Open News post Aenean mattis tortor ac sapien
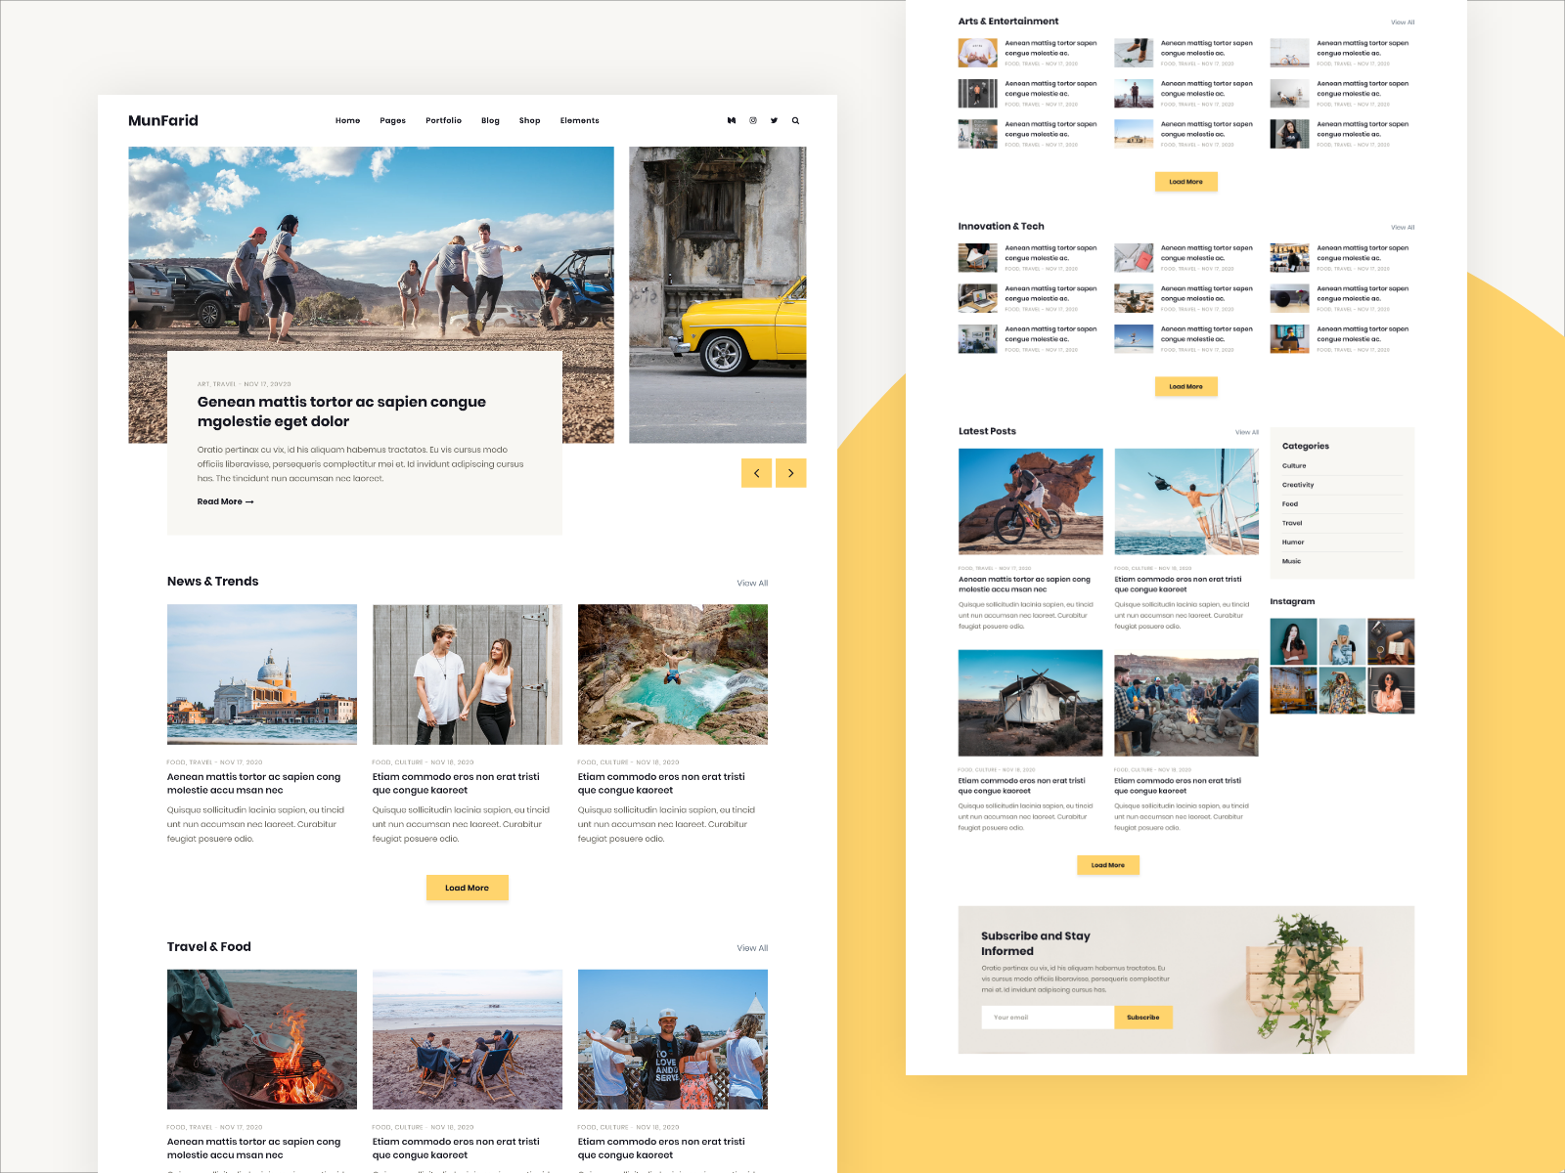Screen dimensions: 1565x1173 (x=254, y=784)
